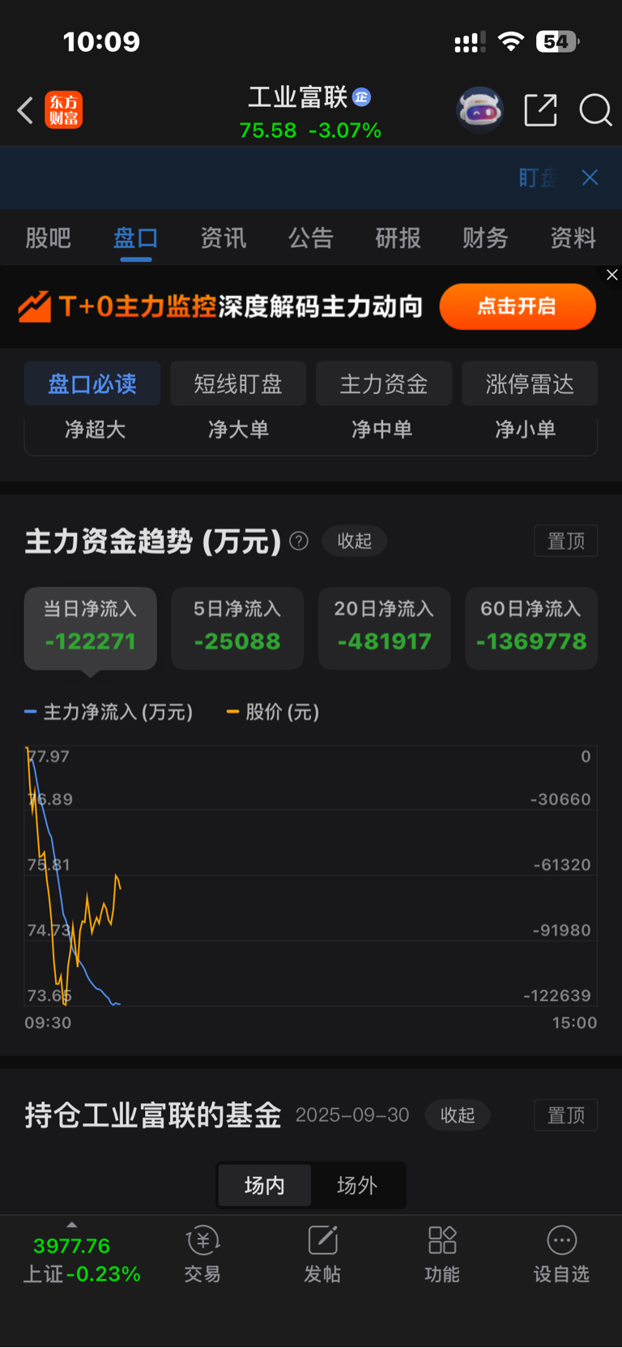Tap the Wi-Fi status icon

click(510, 41)
